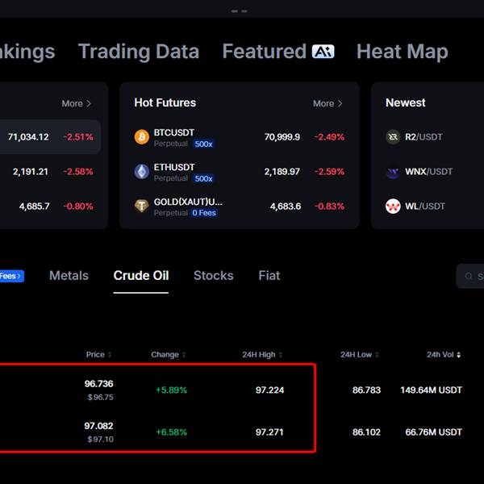Click the search magnifier icon

tap(469, 277)
